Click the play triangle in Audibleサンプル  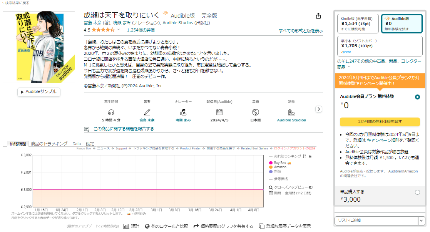click(22, 92)
